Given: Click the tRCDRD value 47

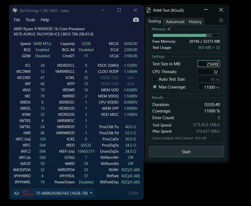Looking at the screenshot, I should click(42, 78).
